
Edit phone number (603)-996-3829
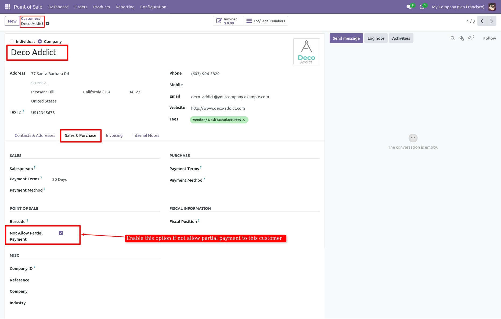255,74
